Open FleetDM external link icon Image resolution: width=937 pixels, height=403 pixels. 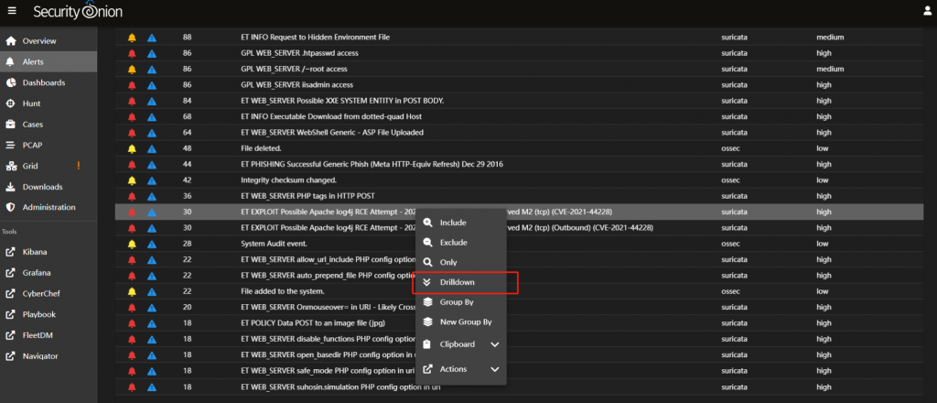click(10, 335)
